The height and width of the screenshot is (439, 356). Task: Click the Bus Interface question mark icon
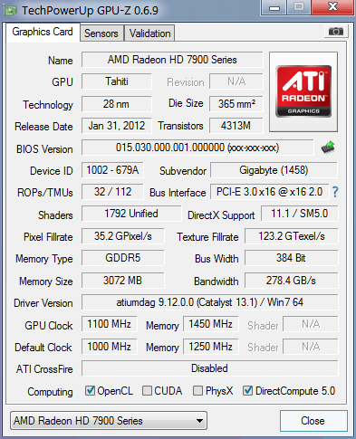(x=335, y=192)
